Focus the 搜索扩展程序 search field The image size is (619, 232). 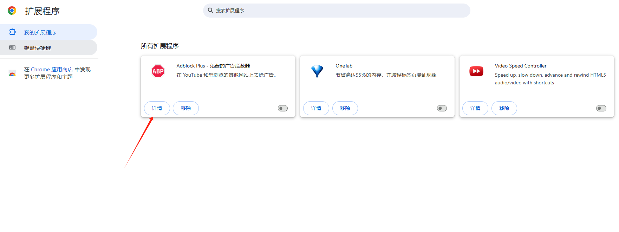(x=337, y=11)
